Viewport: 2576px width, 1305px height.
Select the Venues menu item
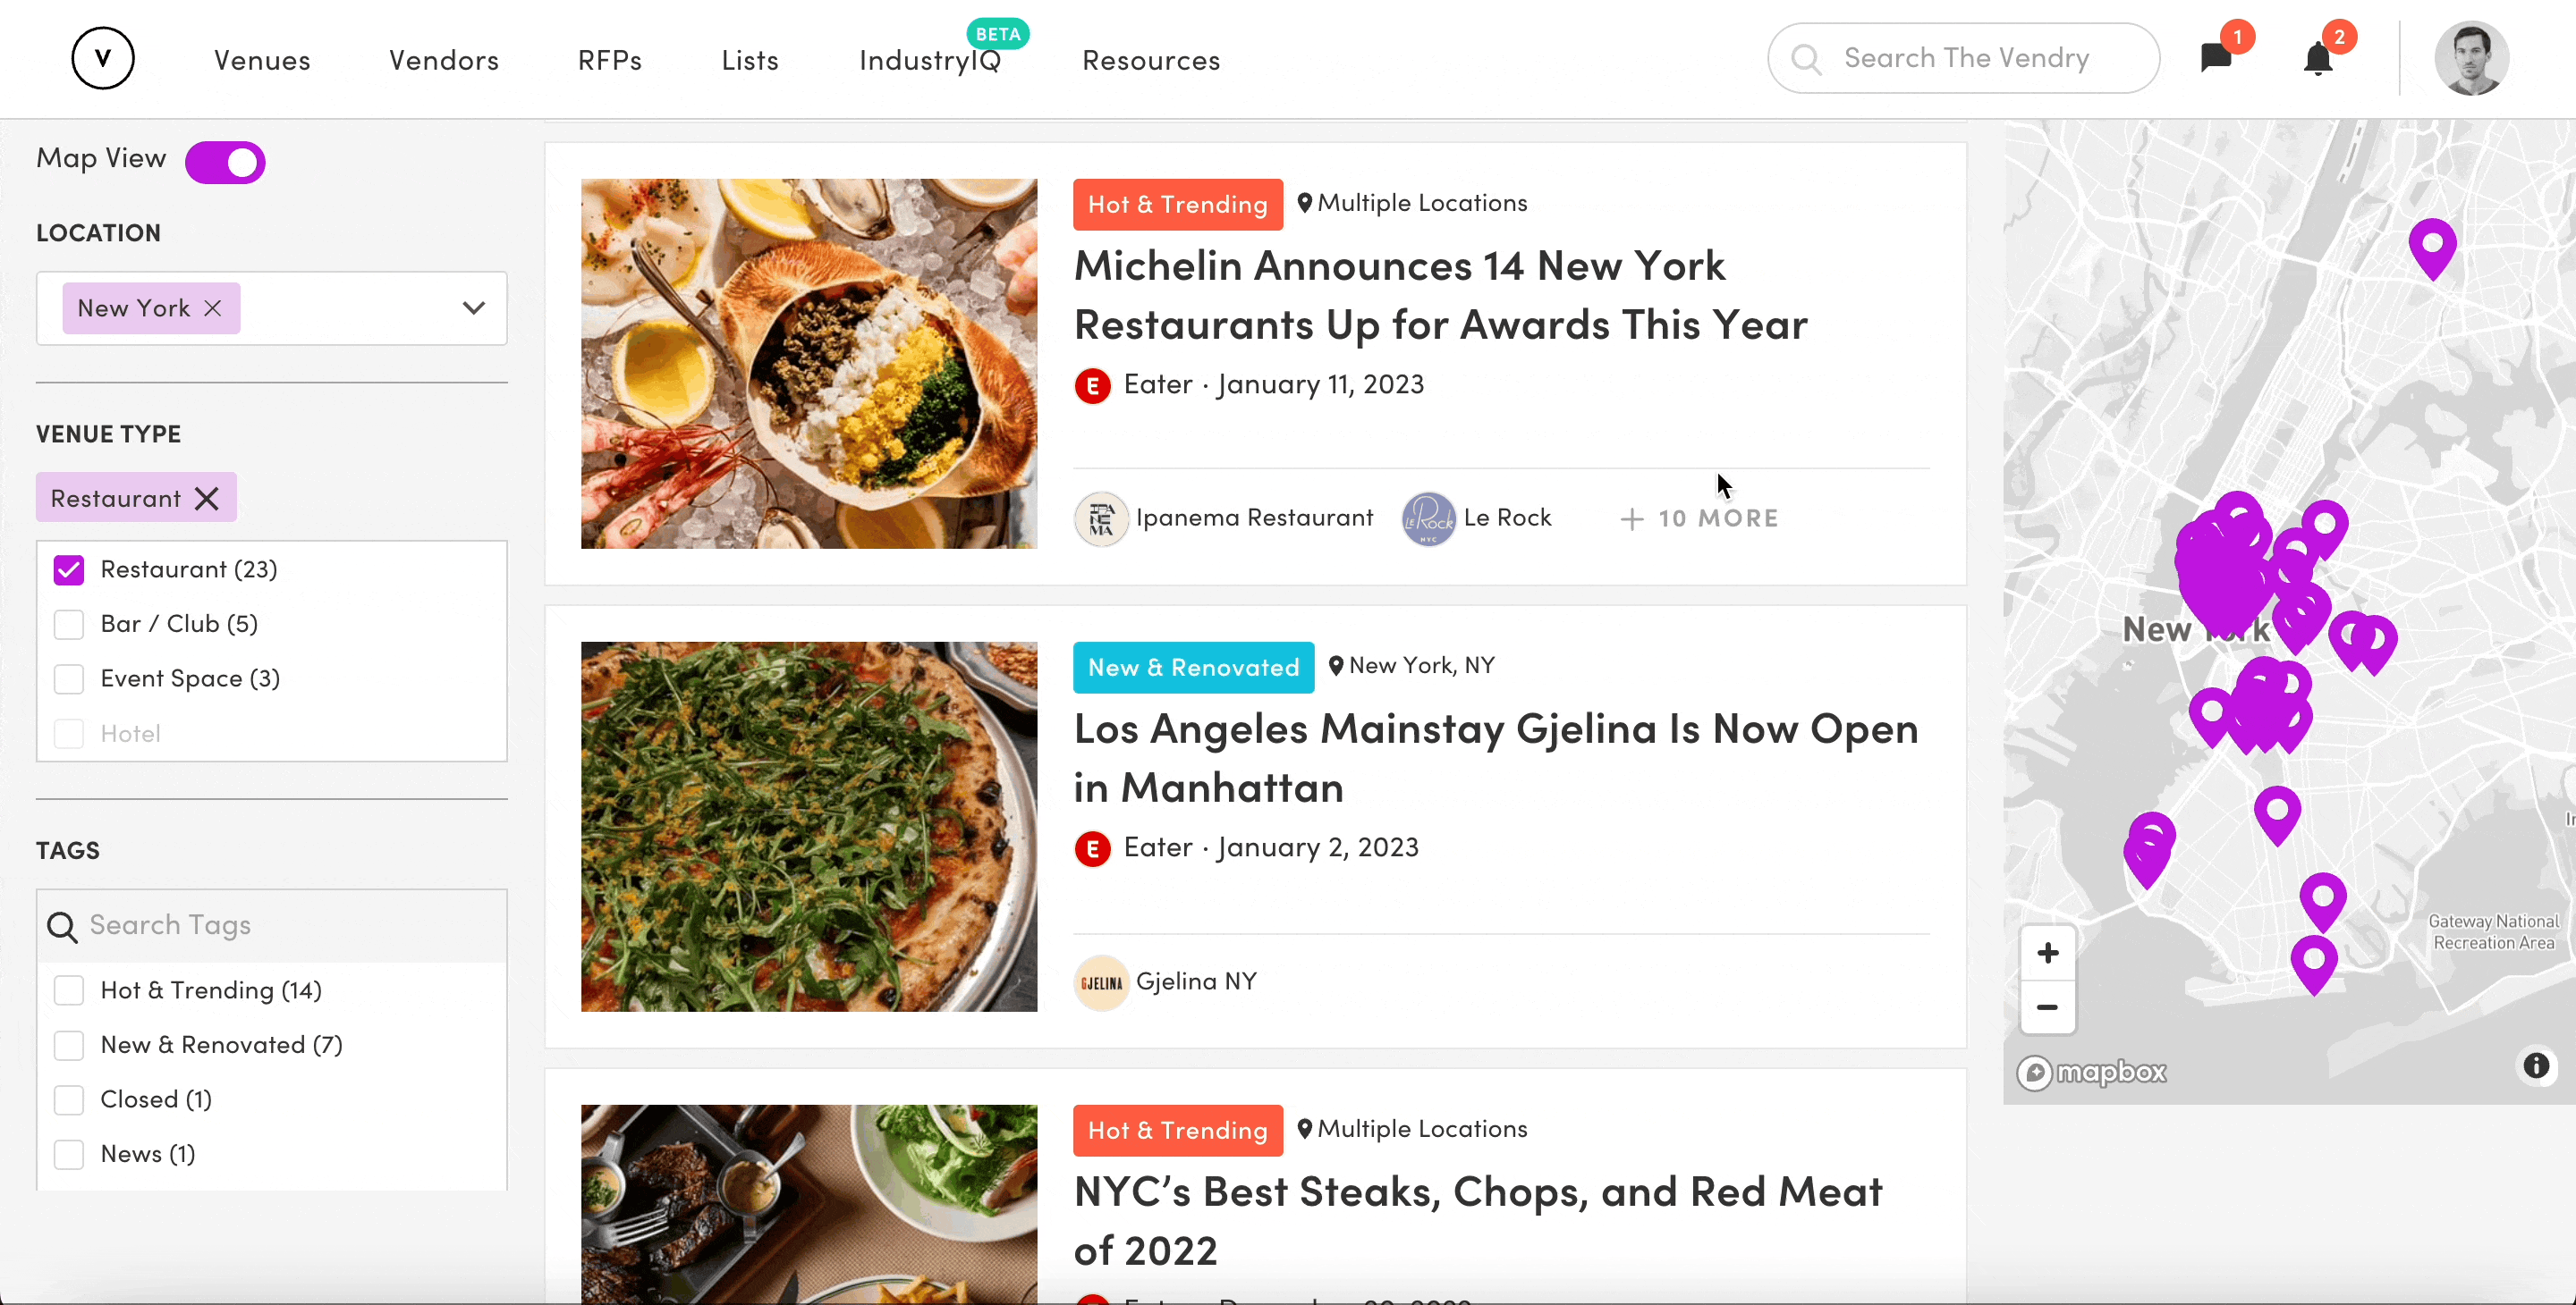pyautogui.click(x=263, y=58)
